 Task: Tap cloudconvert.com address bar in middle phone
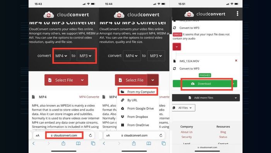134,135
